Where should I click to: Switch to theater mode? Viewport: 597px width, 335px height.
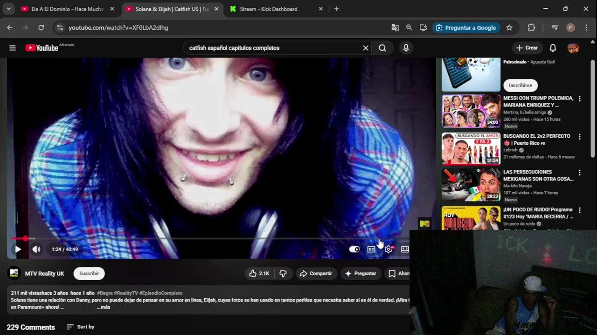point(405,249)
